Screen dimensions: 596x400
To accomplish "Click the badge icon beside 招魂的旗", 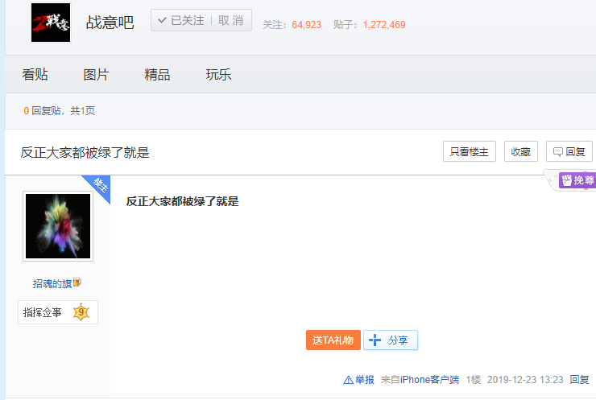I will tap(77, 283).
